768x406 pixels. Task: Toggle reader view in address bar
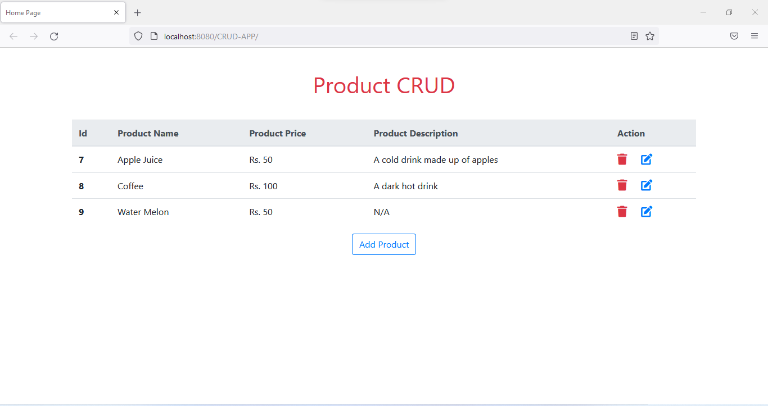634,37
